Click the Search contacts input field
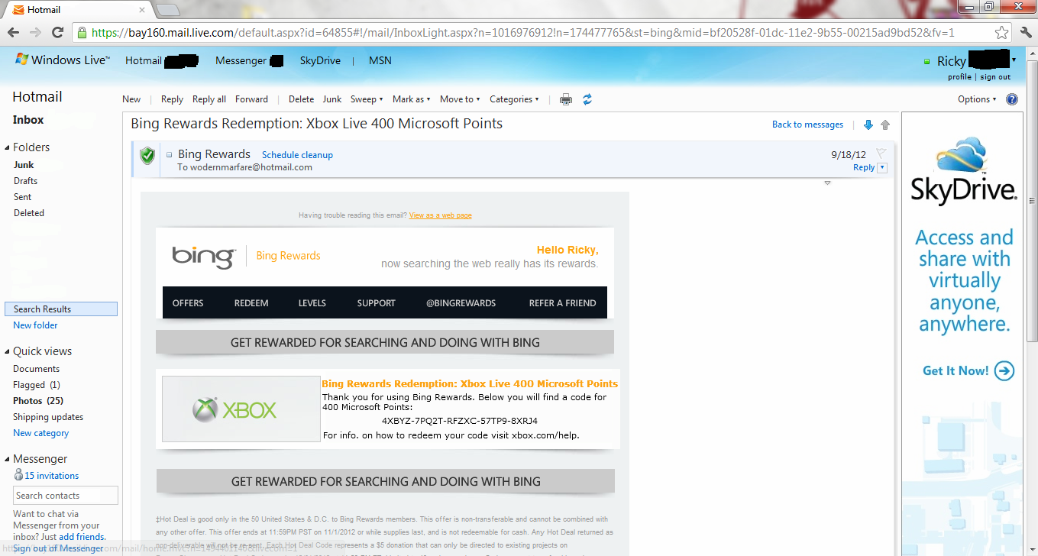The width and height of the screenshot is (1038, 556). pos(66,496)
